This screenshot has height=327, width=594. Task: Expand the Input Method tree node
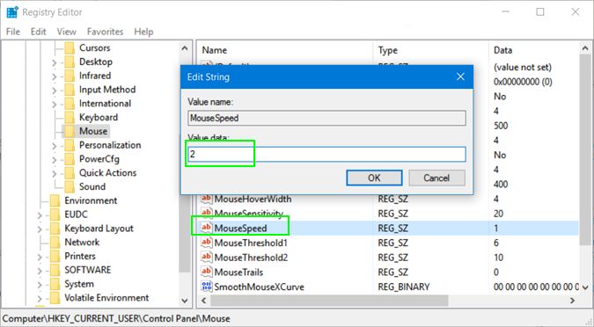pyautogui.click(x=55, y=91)
